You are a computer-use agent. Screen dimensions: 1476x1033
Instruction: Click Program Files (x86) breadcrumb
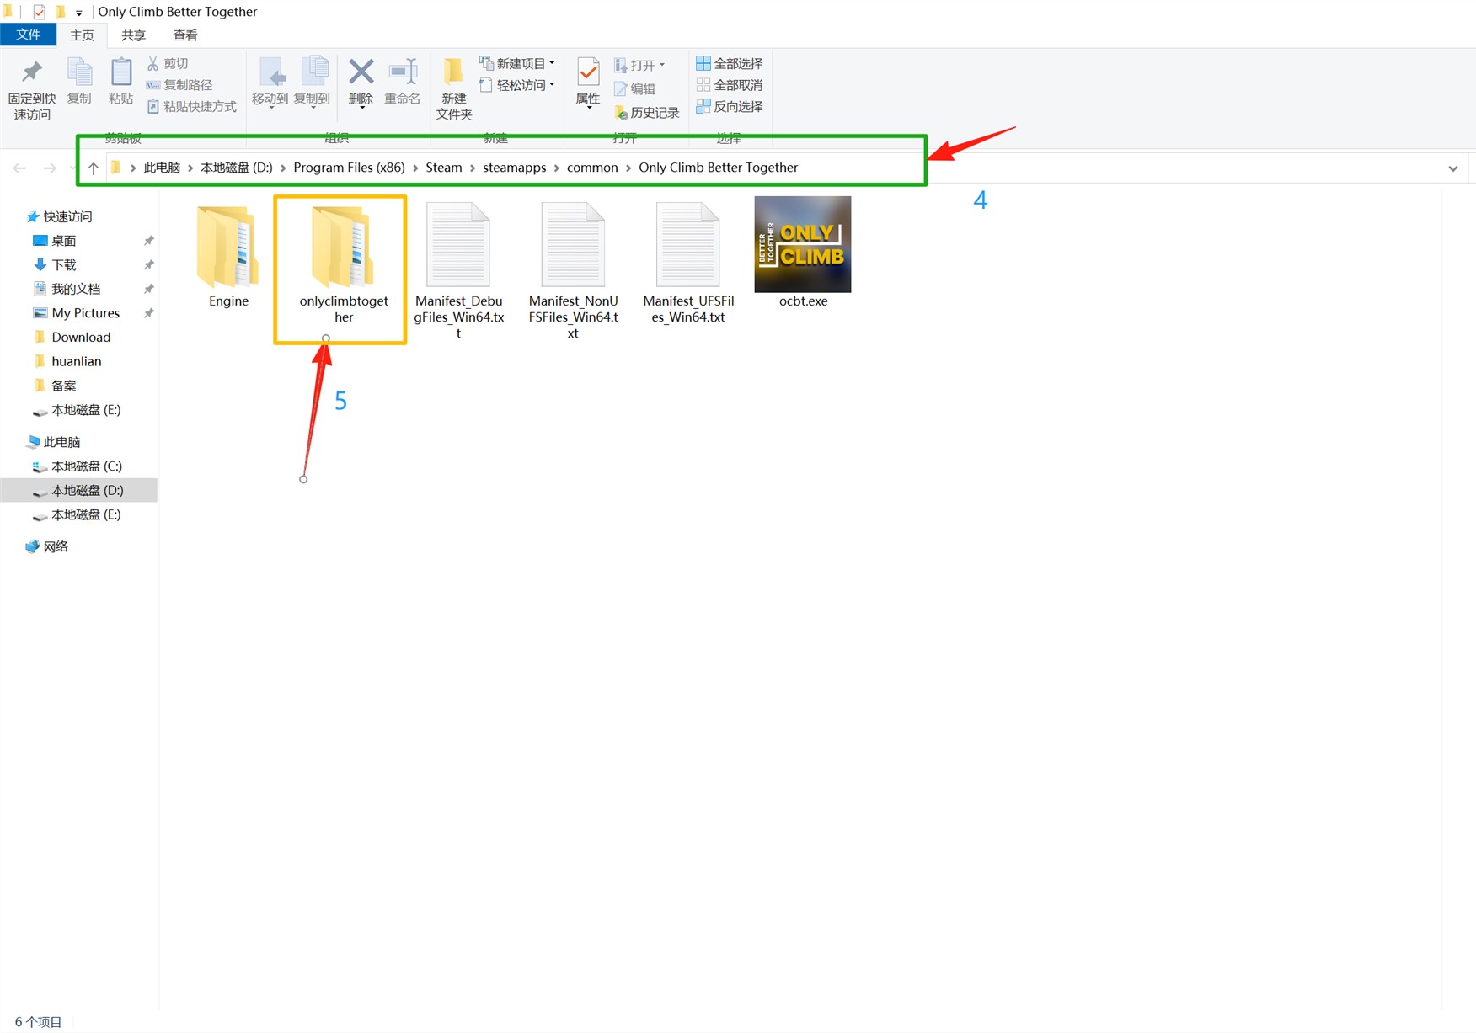(x=349, y=168)
